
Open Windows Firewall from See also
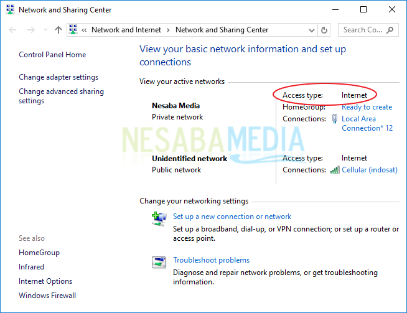[x=47, y=296]
